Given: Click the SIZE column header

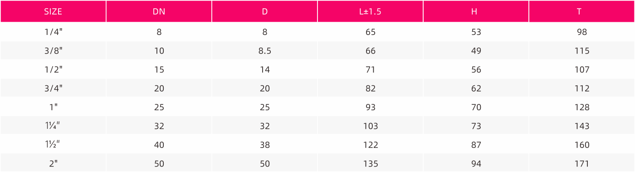Looking at the screenshot, I should pyautogui.click(x=53, y=11).
